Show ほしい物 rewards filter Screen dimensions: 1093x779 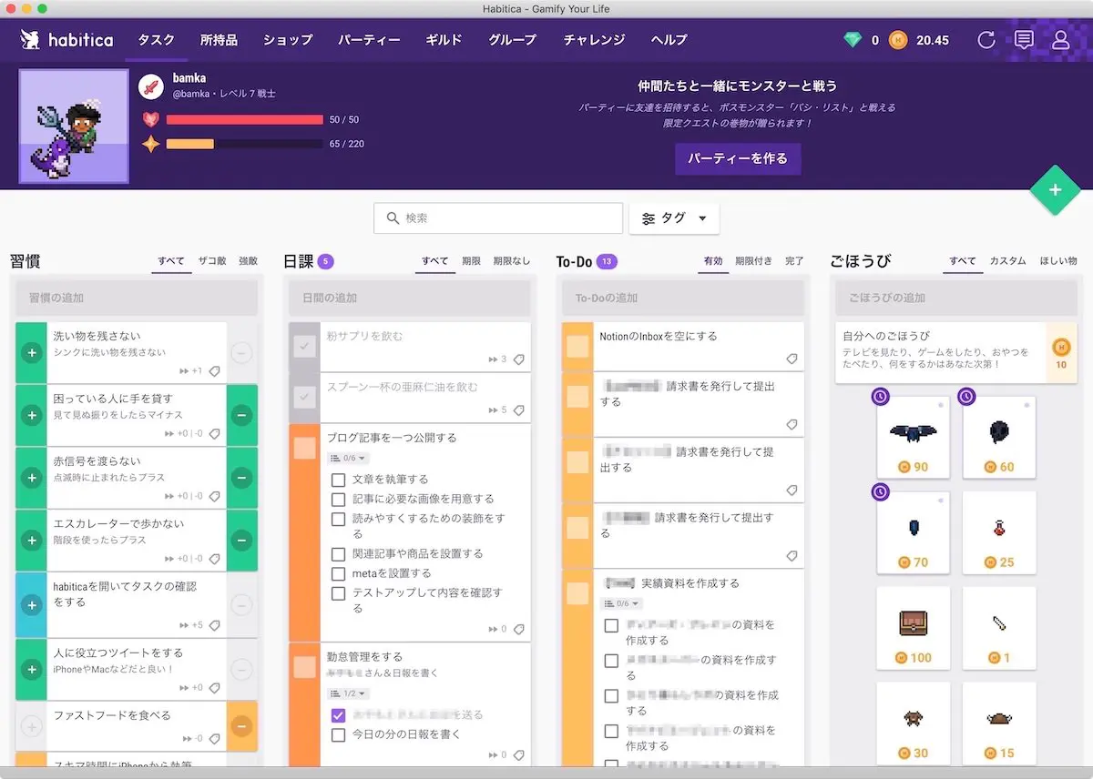click(x=1058, y=261)
